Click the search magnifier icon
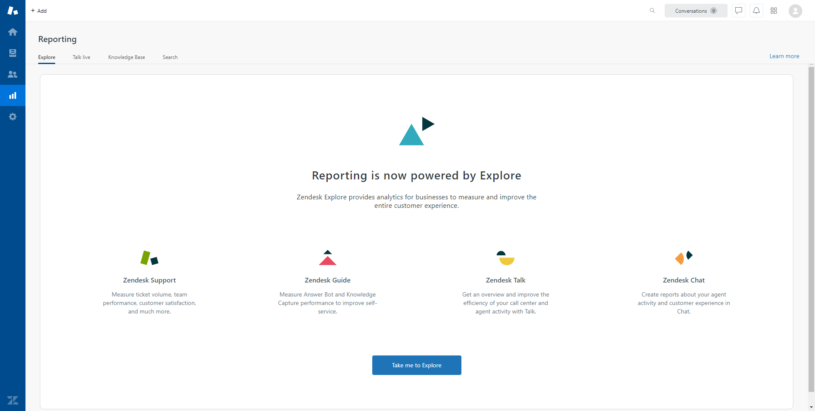Viewport: 815px width, 411px height. click(x=652, y=11)
